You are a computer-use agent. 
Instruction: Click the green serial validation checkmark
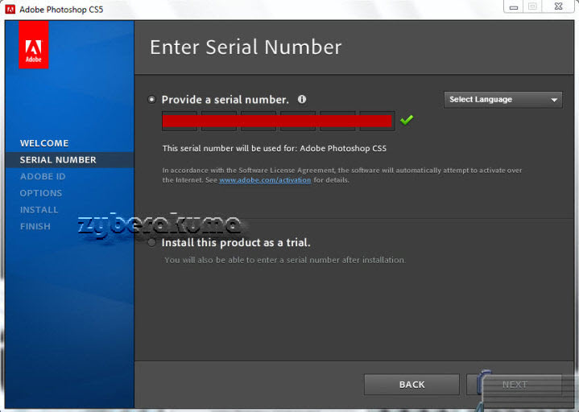tap(407, 120)
